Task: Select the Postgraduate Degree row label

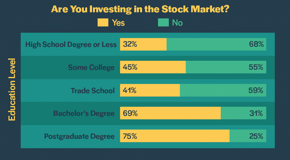Action: tap(79, 136)
